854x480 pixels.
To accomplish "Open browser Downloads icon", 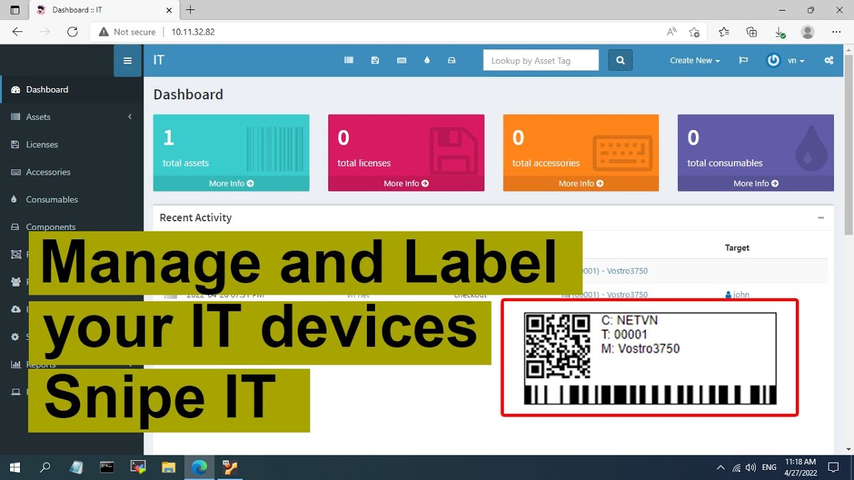I will point(779,31).
